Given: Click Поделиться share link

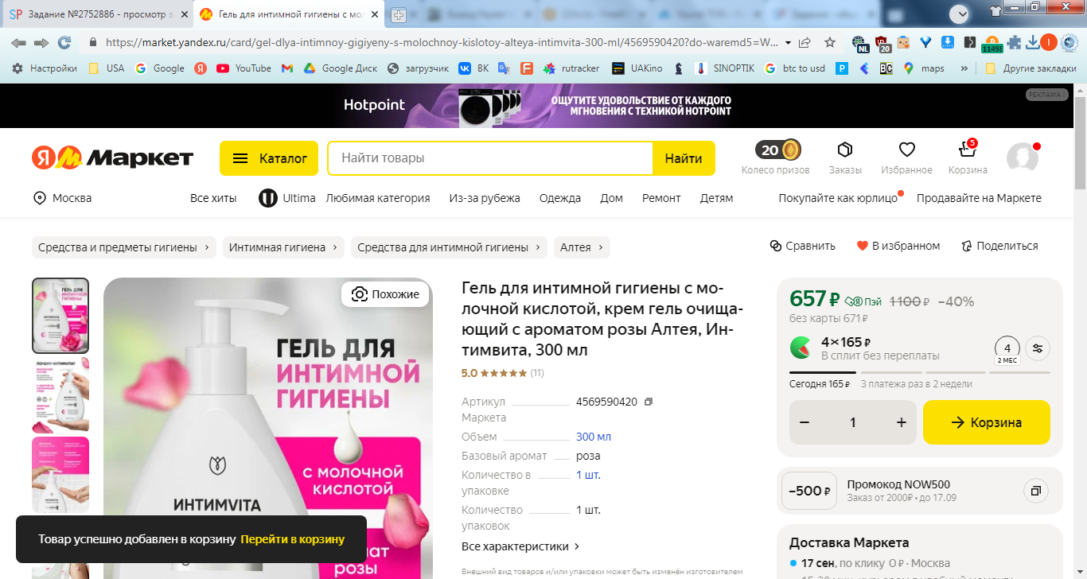Looking at the screenshot, I should (999, 247).
